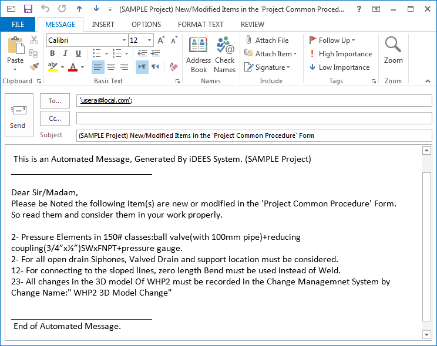This screenshot has height=346, width=437.
Task: Toggle Center alignment
Action: point(111,67)
